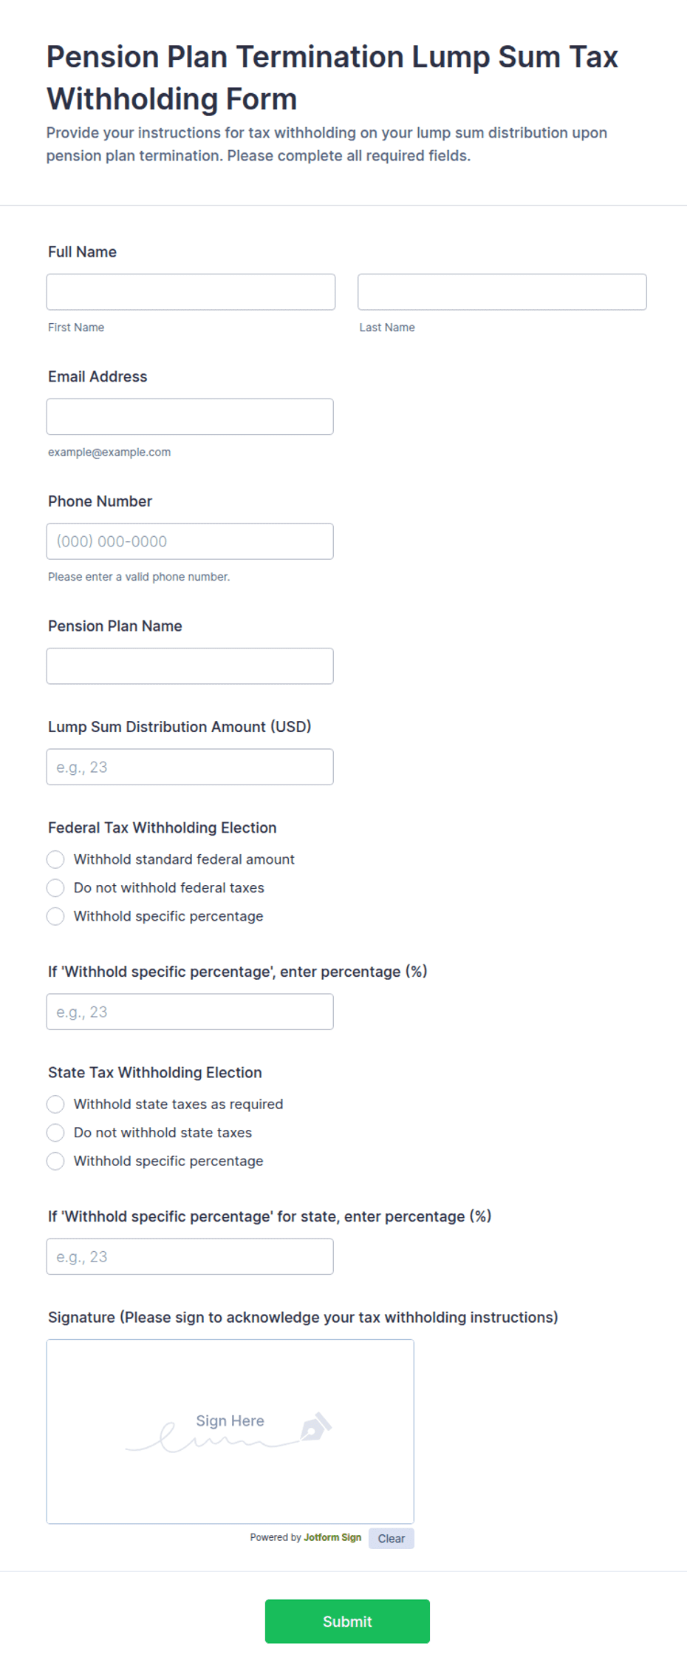Viewport: 687px width, 1680px height.
Task: Click the federal percentage input field
Action: 190,1012
